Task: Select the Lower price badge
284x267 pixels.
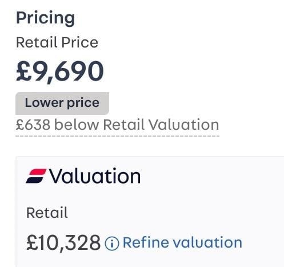Action: (62, 103)
